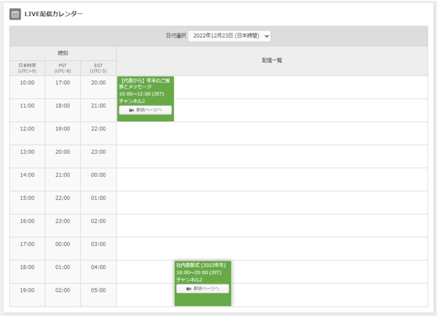
Task: Select the 13:00 cell in 日本時間 column
Action: (x=27, y=152)
